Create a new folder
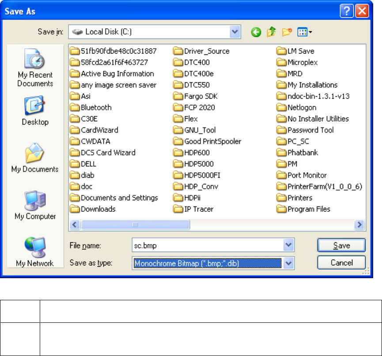This screenshot has height=356, width=382. (287, 32)
